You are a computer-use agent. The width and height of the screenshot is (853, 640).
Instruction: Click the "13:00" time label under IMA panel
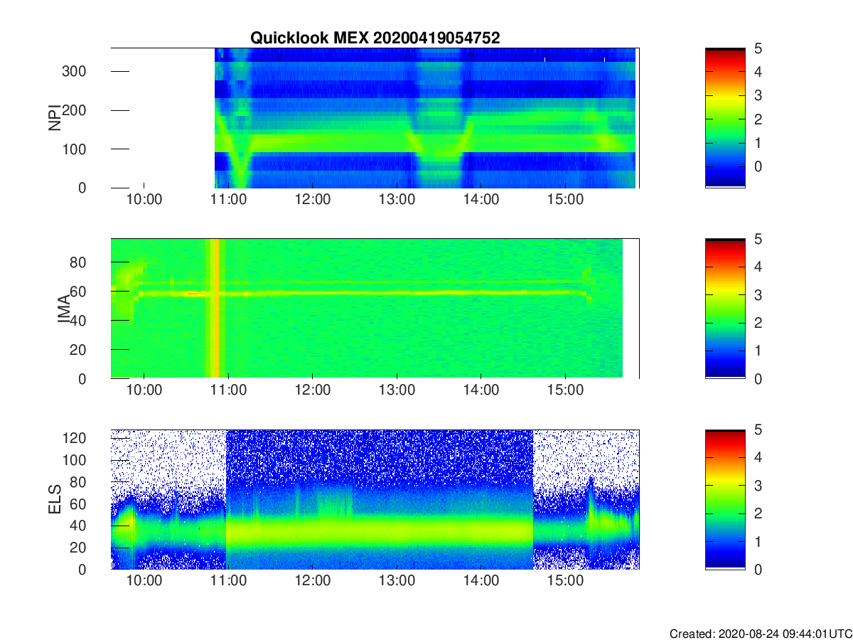pyautogui.click(x=397, y=390)
